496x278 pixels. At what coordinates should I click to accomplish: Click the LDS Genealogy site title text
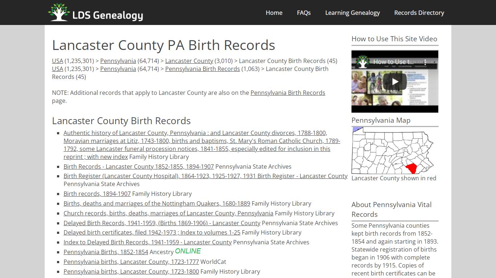(x=108, y=15)
